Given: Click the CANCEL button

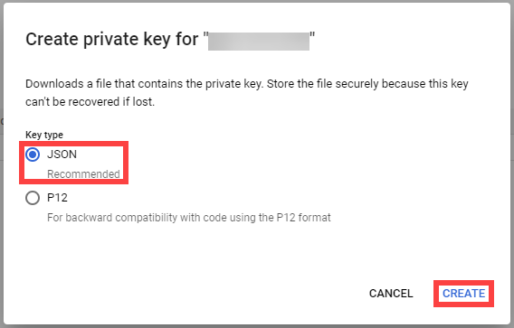Looking at the screenshot, I should coord(391,294).
